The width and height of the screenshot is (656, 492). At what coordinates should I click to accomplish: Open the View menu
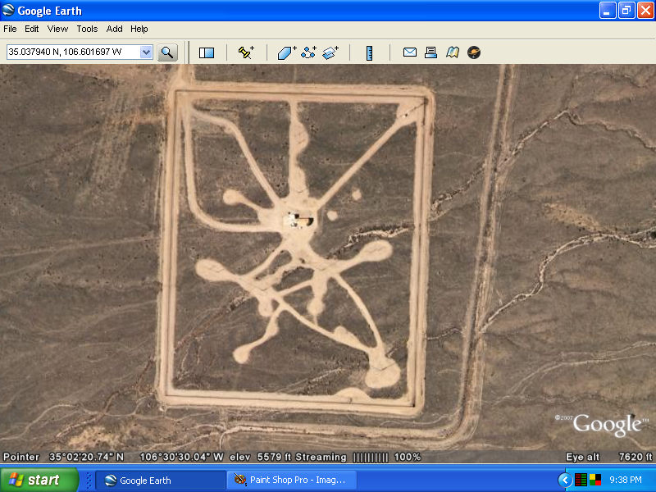click(x=57, y=29)
